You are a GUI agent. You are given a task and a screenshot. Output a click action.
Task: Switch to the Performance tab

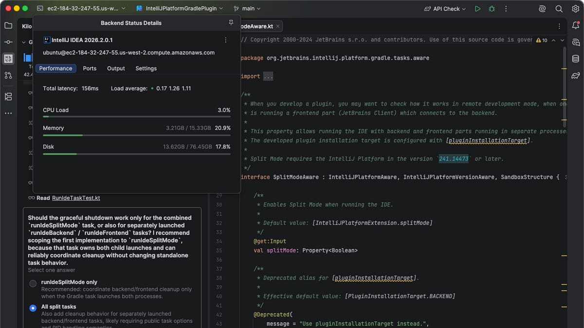55,69
